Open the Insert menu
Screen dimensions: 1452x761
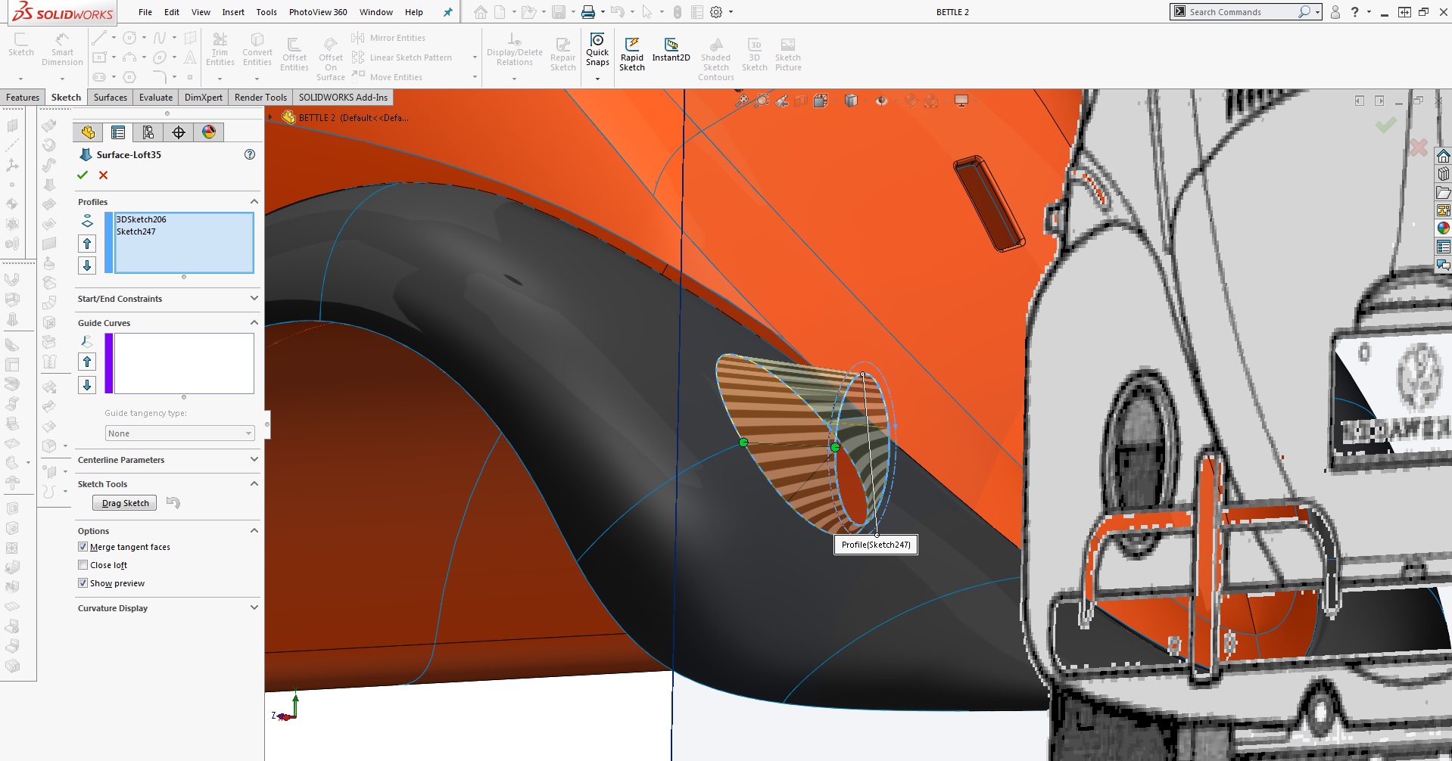tap(233, 12)
